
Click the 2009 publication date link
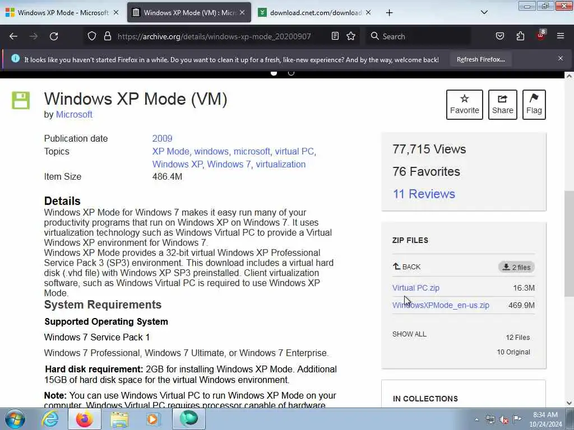162,139
